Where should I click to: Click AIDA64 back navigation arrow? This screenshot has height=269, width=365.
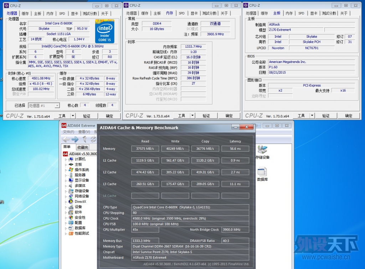[x=66, y=139]
